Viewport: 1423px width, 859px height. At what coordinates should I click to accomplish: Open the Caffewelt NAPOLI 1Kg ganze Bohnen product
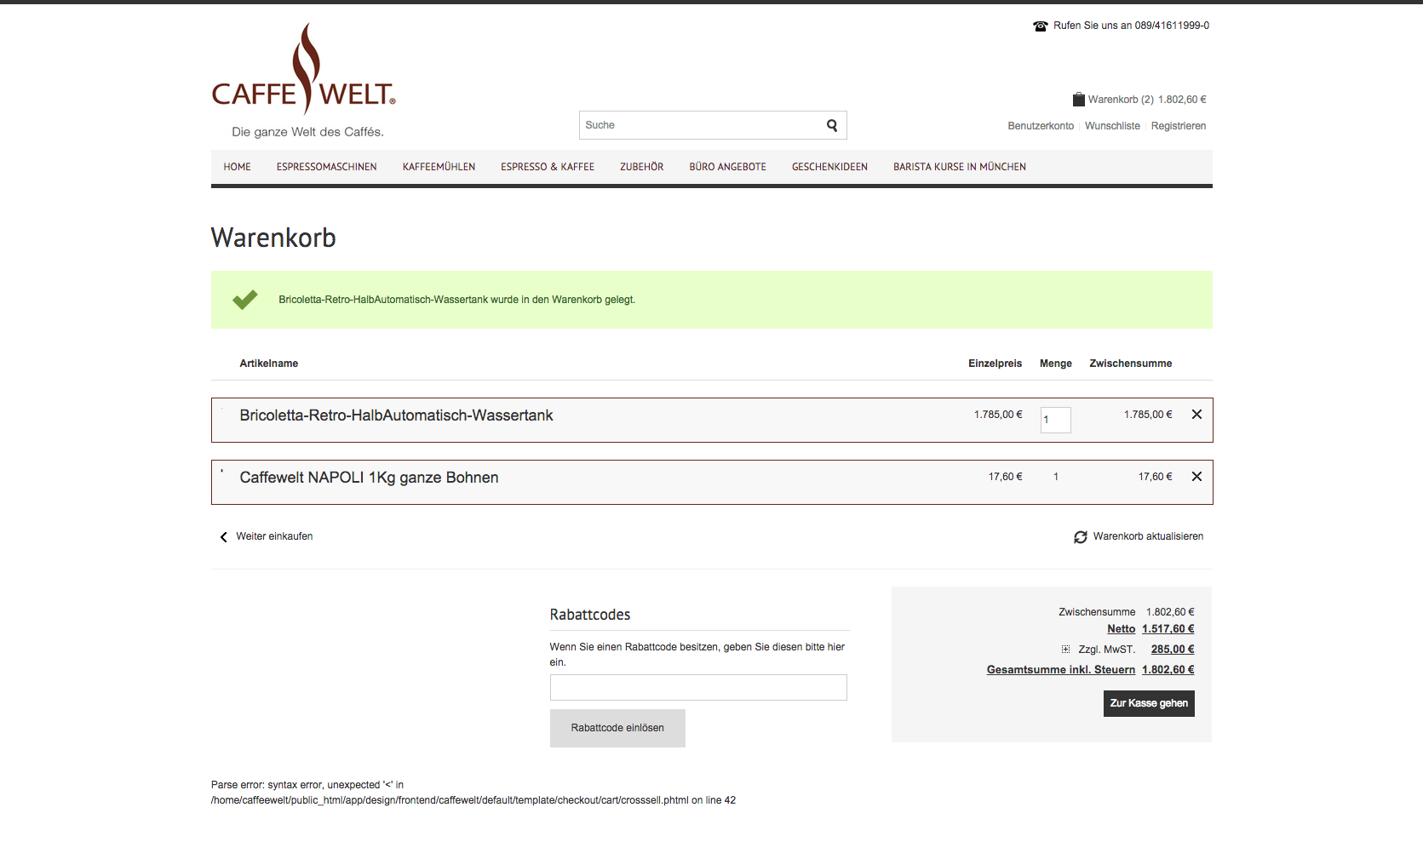tap(369, 478)
